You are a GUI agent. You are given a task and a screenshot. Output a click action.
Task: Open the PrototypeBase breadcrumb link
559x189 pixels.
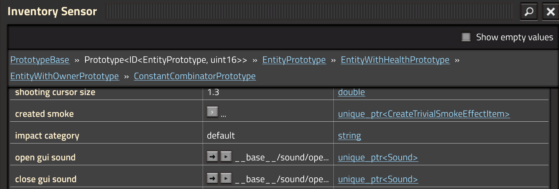(40, 60)
